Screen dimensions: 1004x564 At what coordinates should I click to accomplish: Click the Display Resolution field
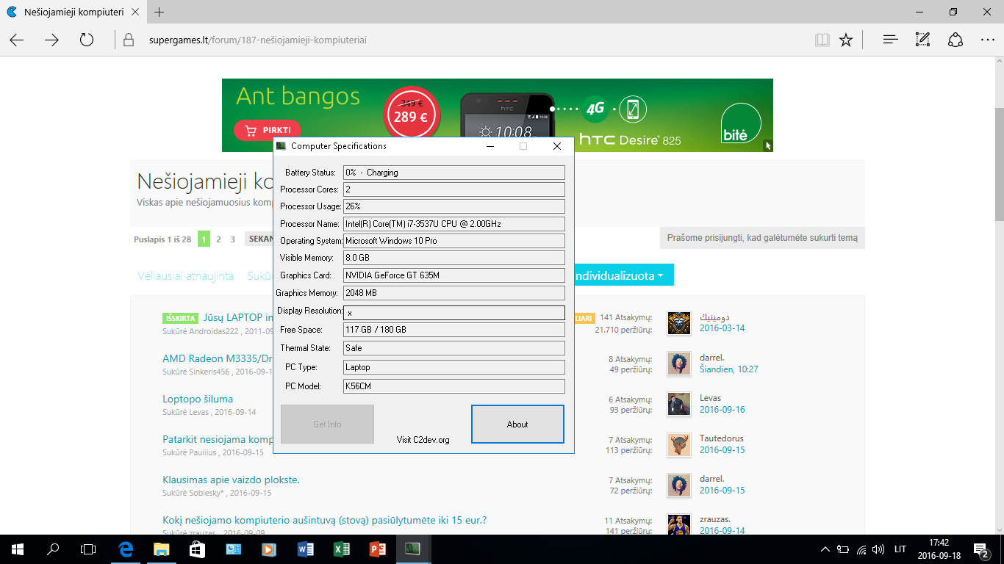coord(453,313)
